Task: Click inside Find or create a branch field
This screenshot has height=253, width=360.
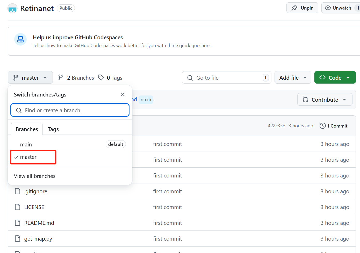Action: pyautogui.click(x=70, y=110)
